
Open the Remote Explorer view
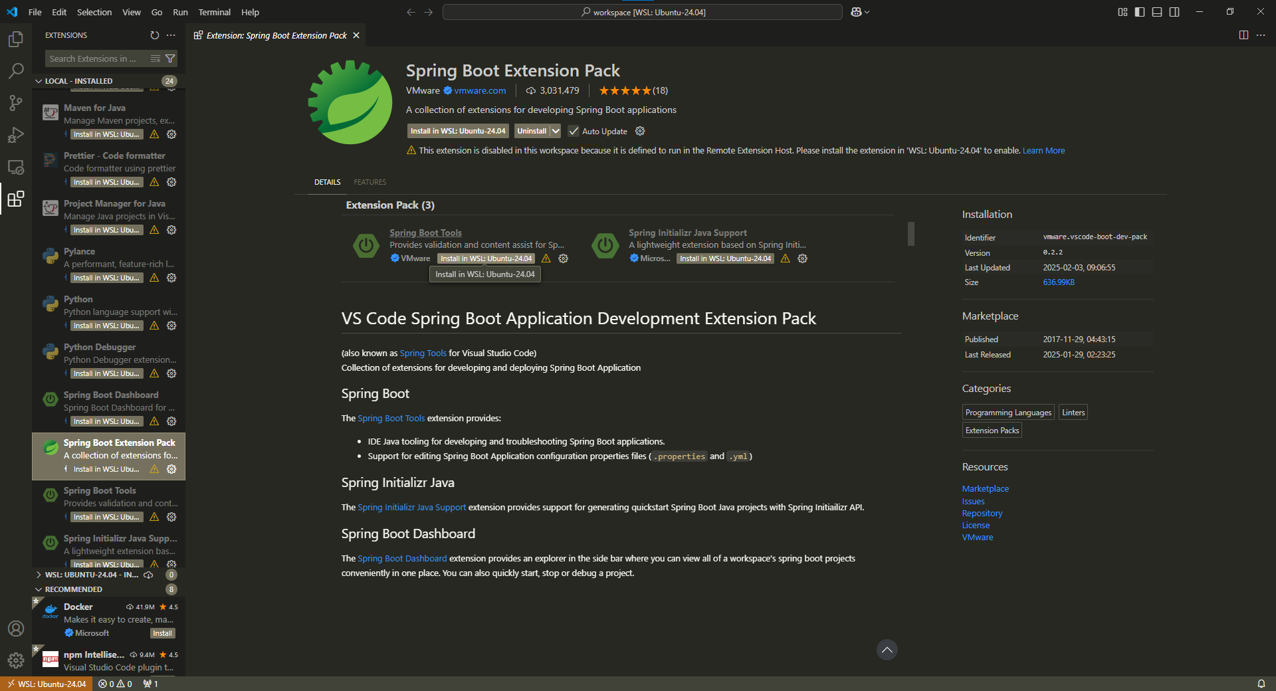click(x=16, y=167)
